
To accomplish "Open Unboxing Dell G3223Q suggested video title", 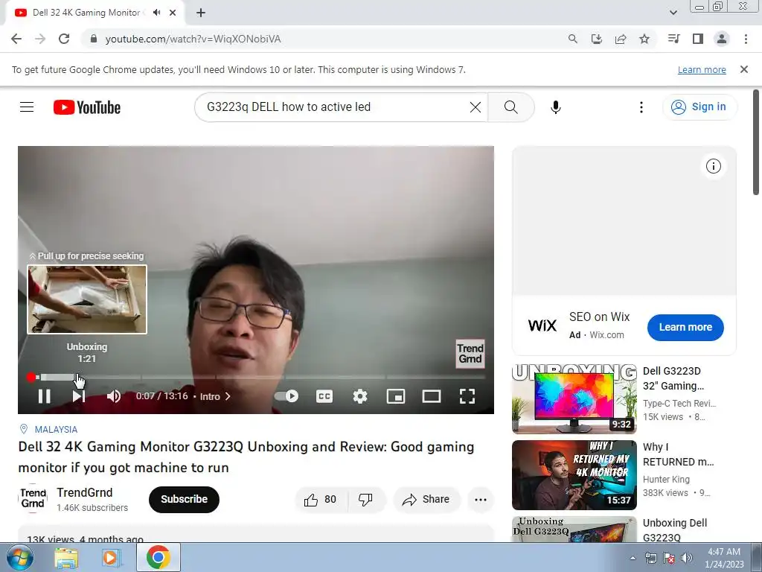I will [x=674, y=530].
